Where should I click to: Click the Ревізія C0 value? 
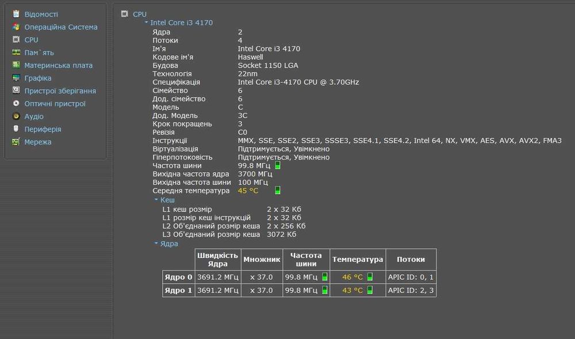(243, 132)
